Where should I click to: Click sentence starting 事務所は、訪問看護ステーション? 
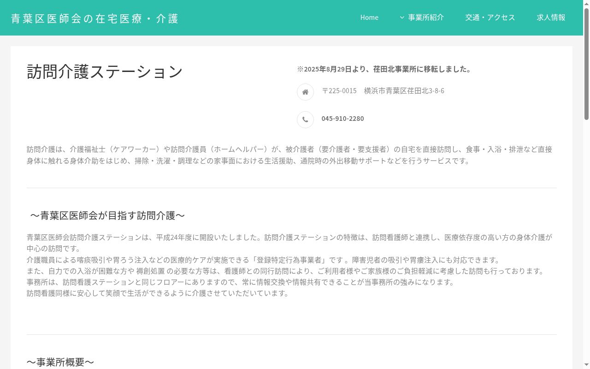click(241, 282)
